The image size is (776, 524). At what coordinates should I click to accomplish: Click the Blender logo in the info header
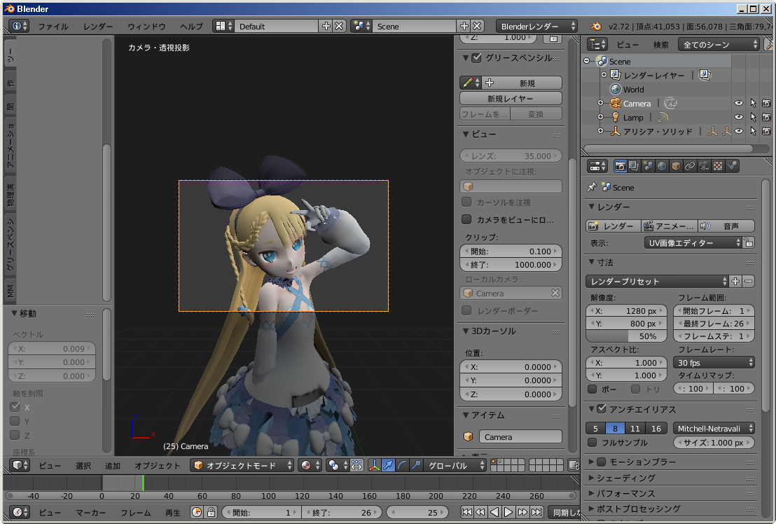point(596,26)
